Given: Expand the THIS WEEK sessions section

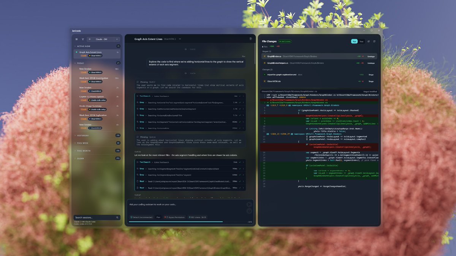Looking at the screenshot, I should [97, 143].
